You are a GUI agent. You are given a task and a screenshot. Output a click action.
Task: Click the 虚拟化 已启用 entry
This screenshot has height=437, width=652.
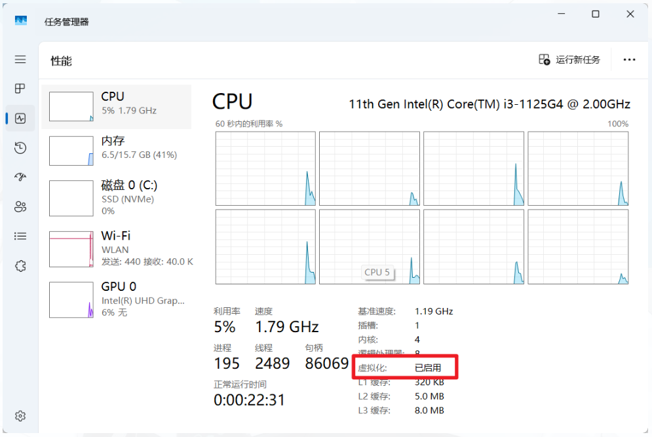pos(400,368)
